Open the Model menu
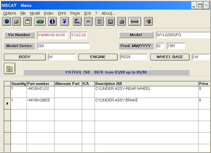Screen dimensions: 211x153 click(x=35, y=13)
